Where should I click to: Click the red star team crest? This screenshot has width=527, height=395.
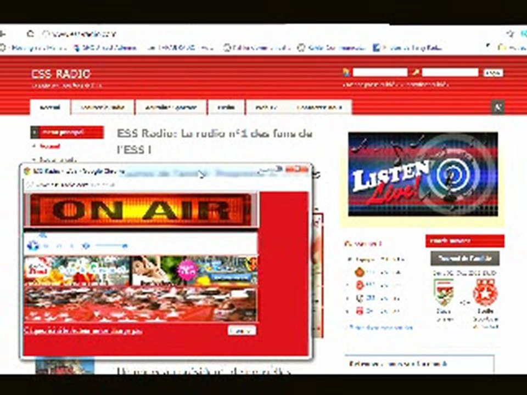tap(485, 292)
